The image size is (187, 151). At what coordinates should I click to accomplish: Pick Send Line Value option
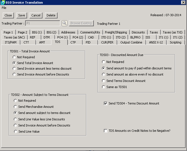tap(16, 131)
